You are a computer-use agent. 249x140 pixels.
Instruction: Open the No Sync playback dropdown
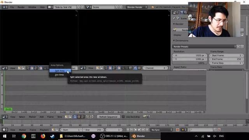161,130
